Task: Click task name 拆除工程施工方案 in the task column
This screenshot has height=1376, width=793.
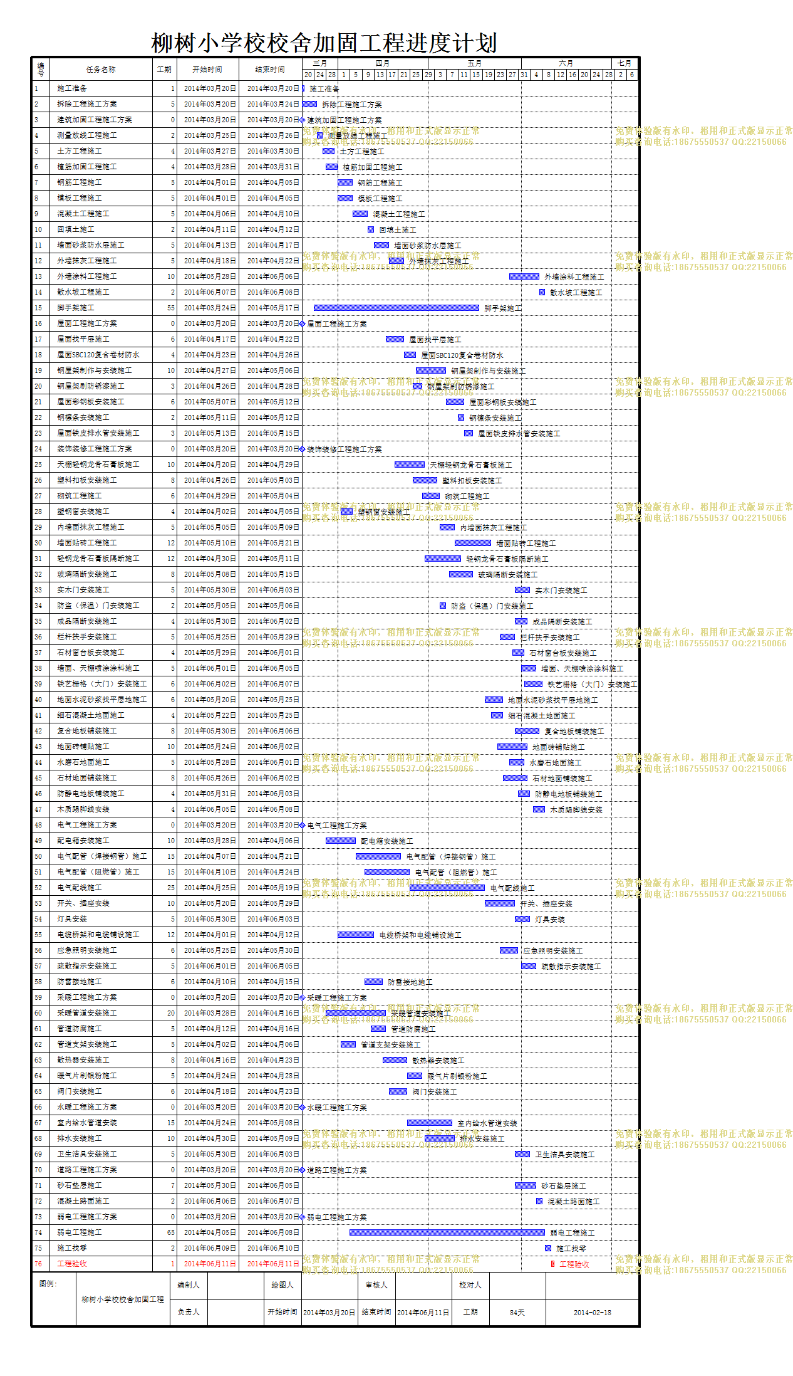Action: [x=87, y=104]
